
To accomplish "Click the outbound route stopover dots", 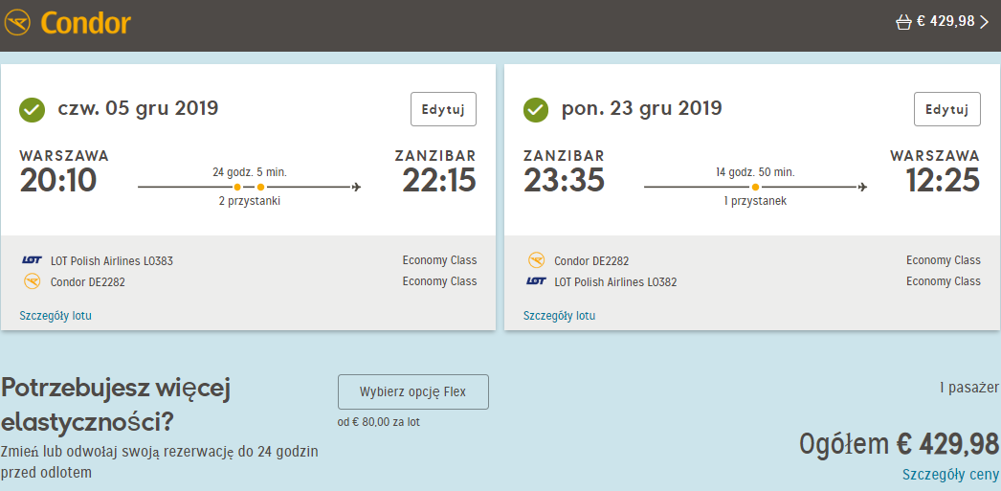I will (249, 187).
